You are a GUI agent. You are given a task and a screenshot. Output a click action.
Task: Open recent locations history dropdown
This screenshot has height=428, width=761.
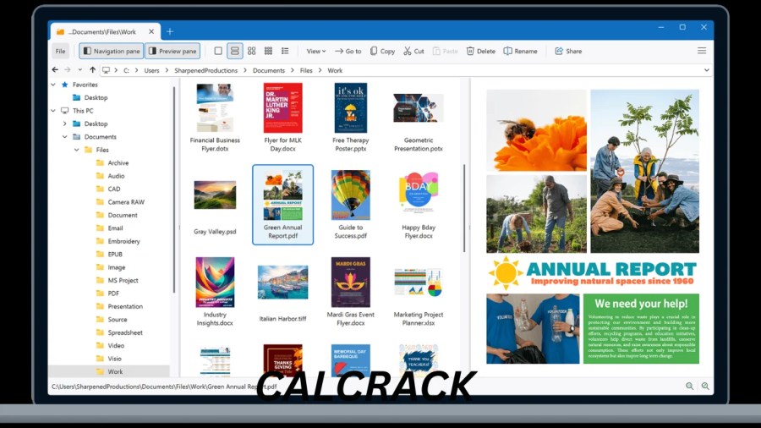click(x=80, y=70)
